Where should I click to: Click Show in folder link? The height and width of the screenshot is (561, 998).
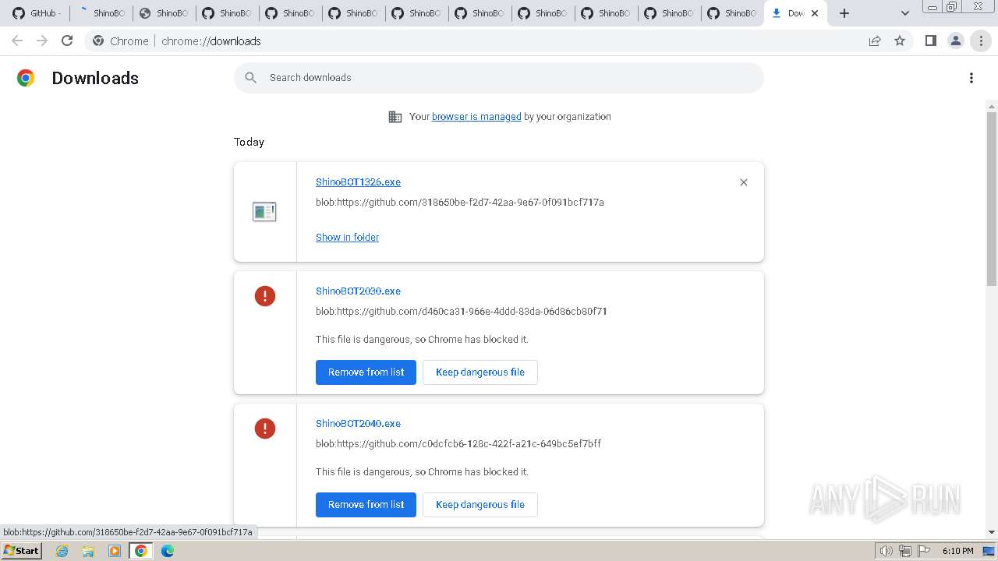(347, 237)
